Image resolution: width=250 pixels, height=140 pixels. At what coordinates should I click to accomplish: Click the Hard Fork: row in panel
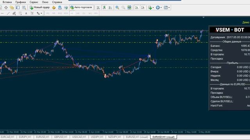pyautogui.click(x=230, y=105)
